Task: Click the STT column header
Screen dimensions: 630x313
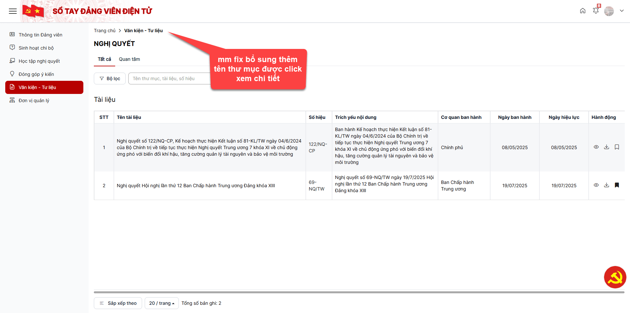Action: click(x=104, y=117)
